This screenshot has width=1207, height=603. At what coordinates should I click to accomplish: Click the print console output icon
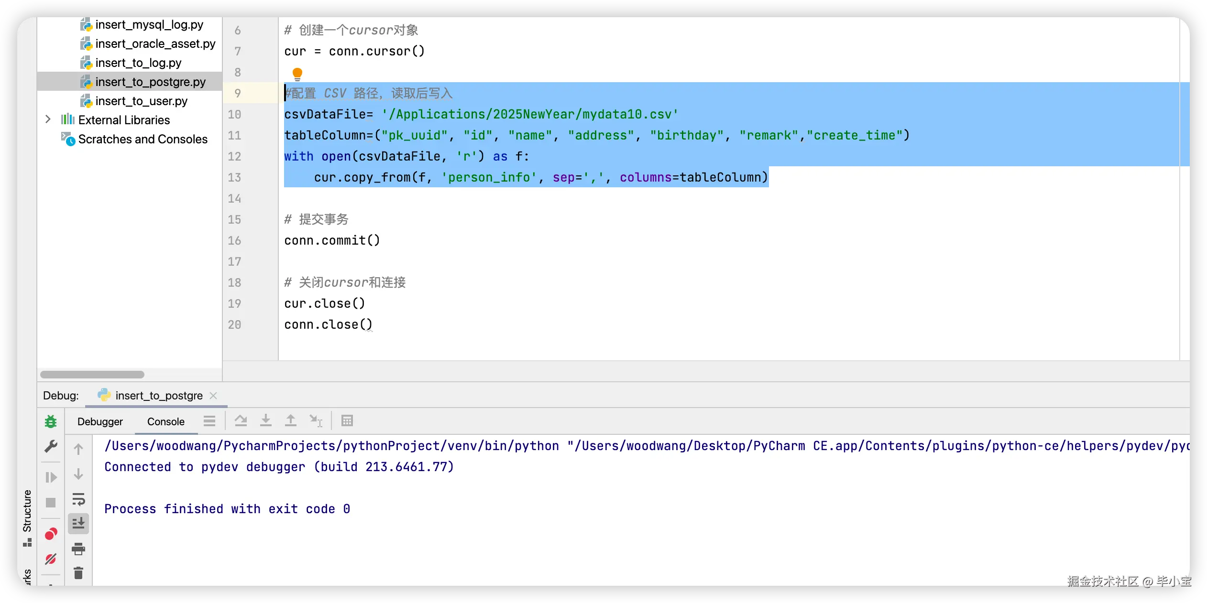(x=78, y=549)
